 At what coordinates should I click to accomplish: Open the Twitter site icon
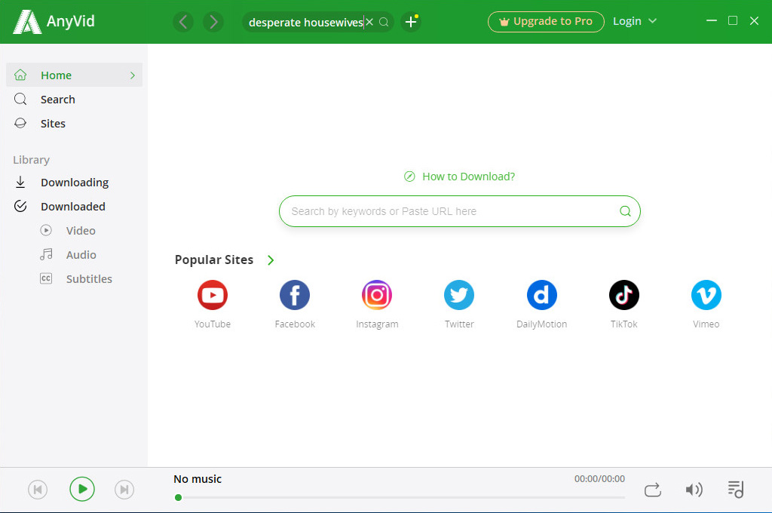coord(459,295)
